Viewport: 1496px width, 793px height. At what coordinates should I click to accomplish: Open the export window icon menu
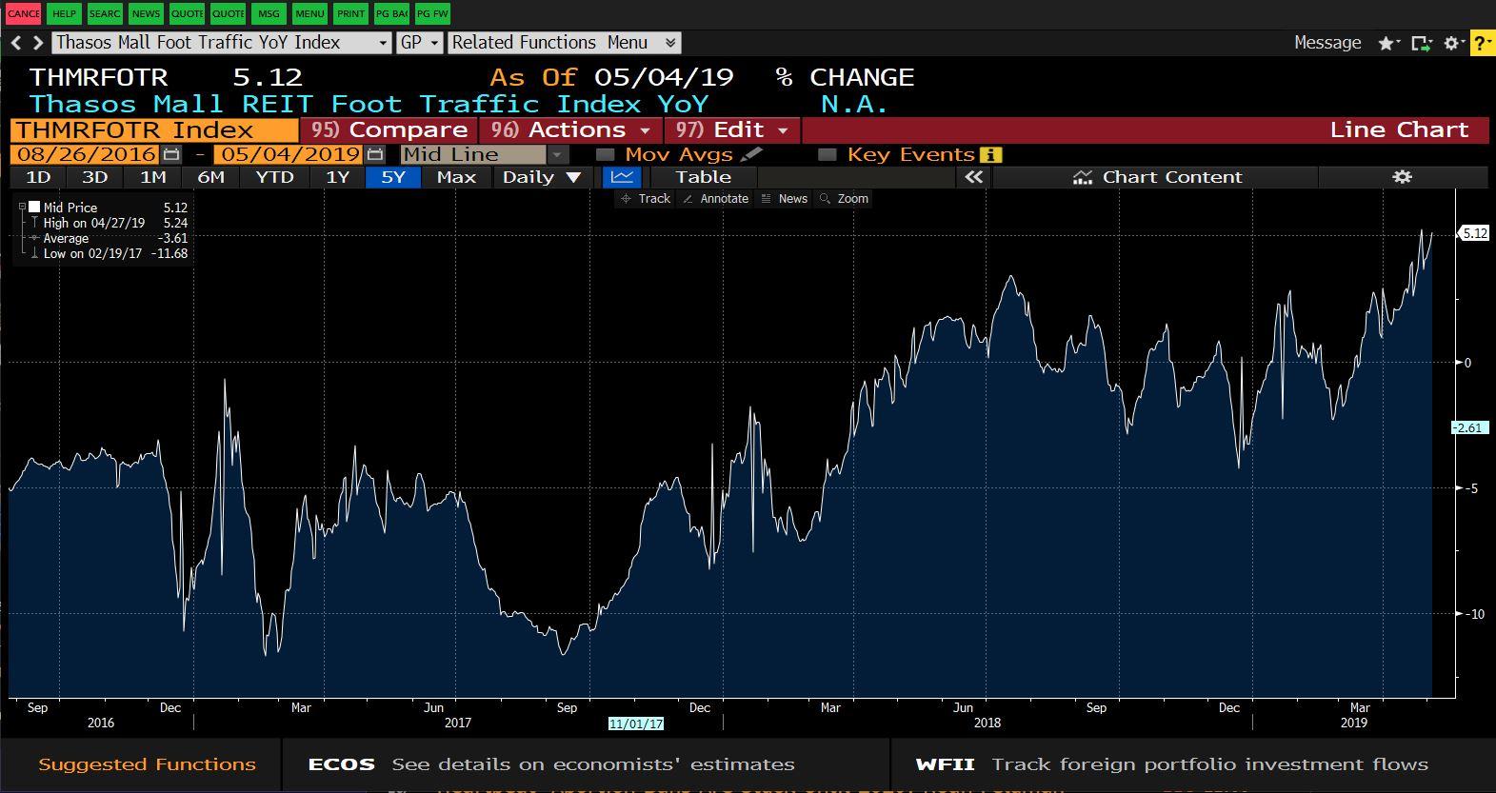click(1422, 44)
